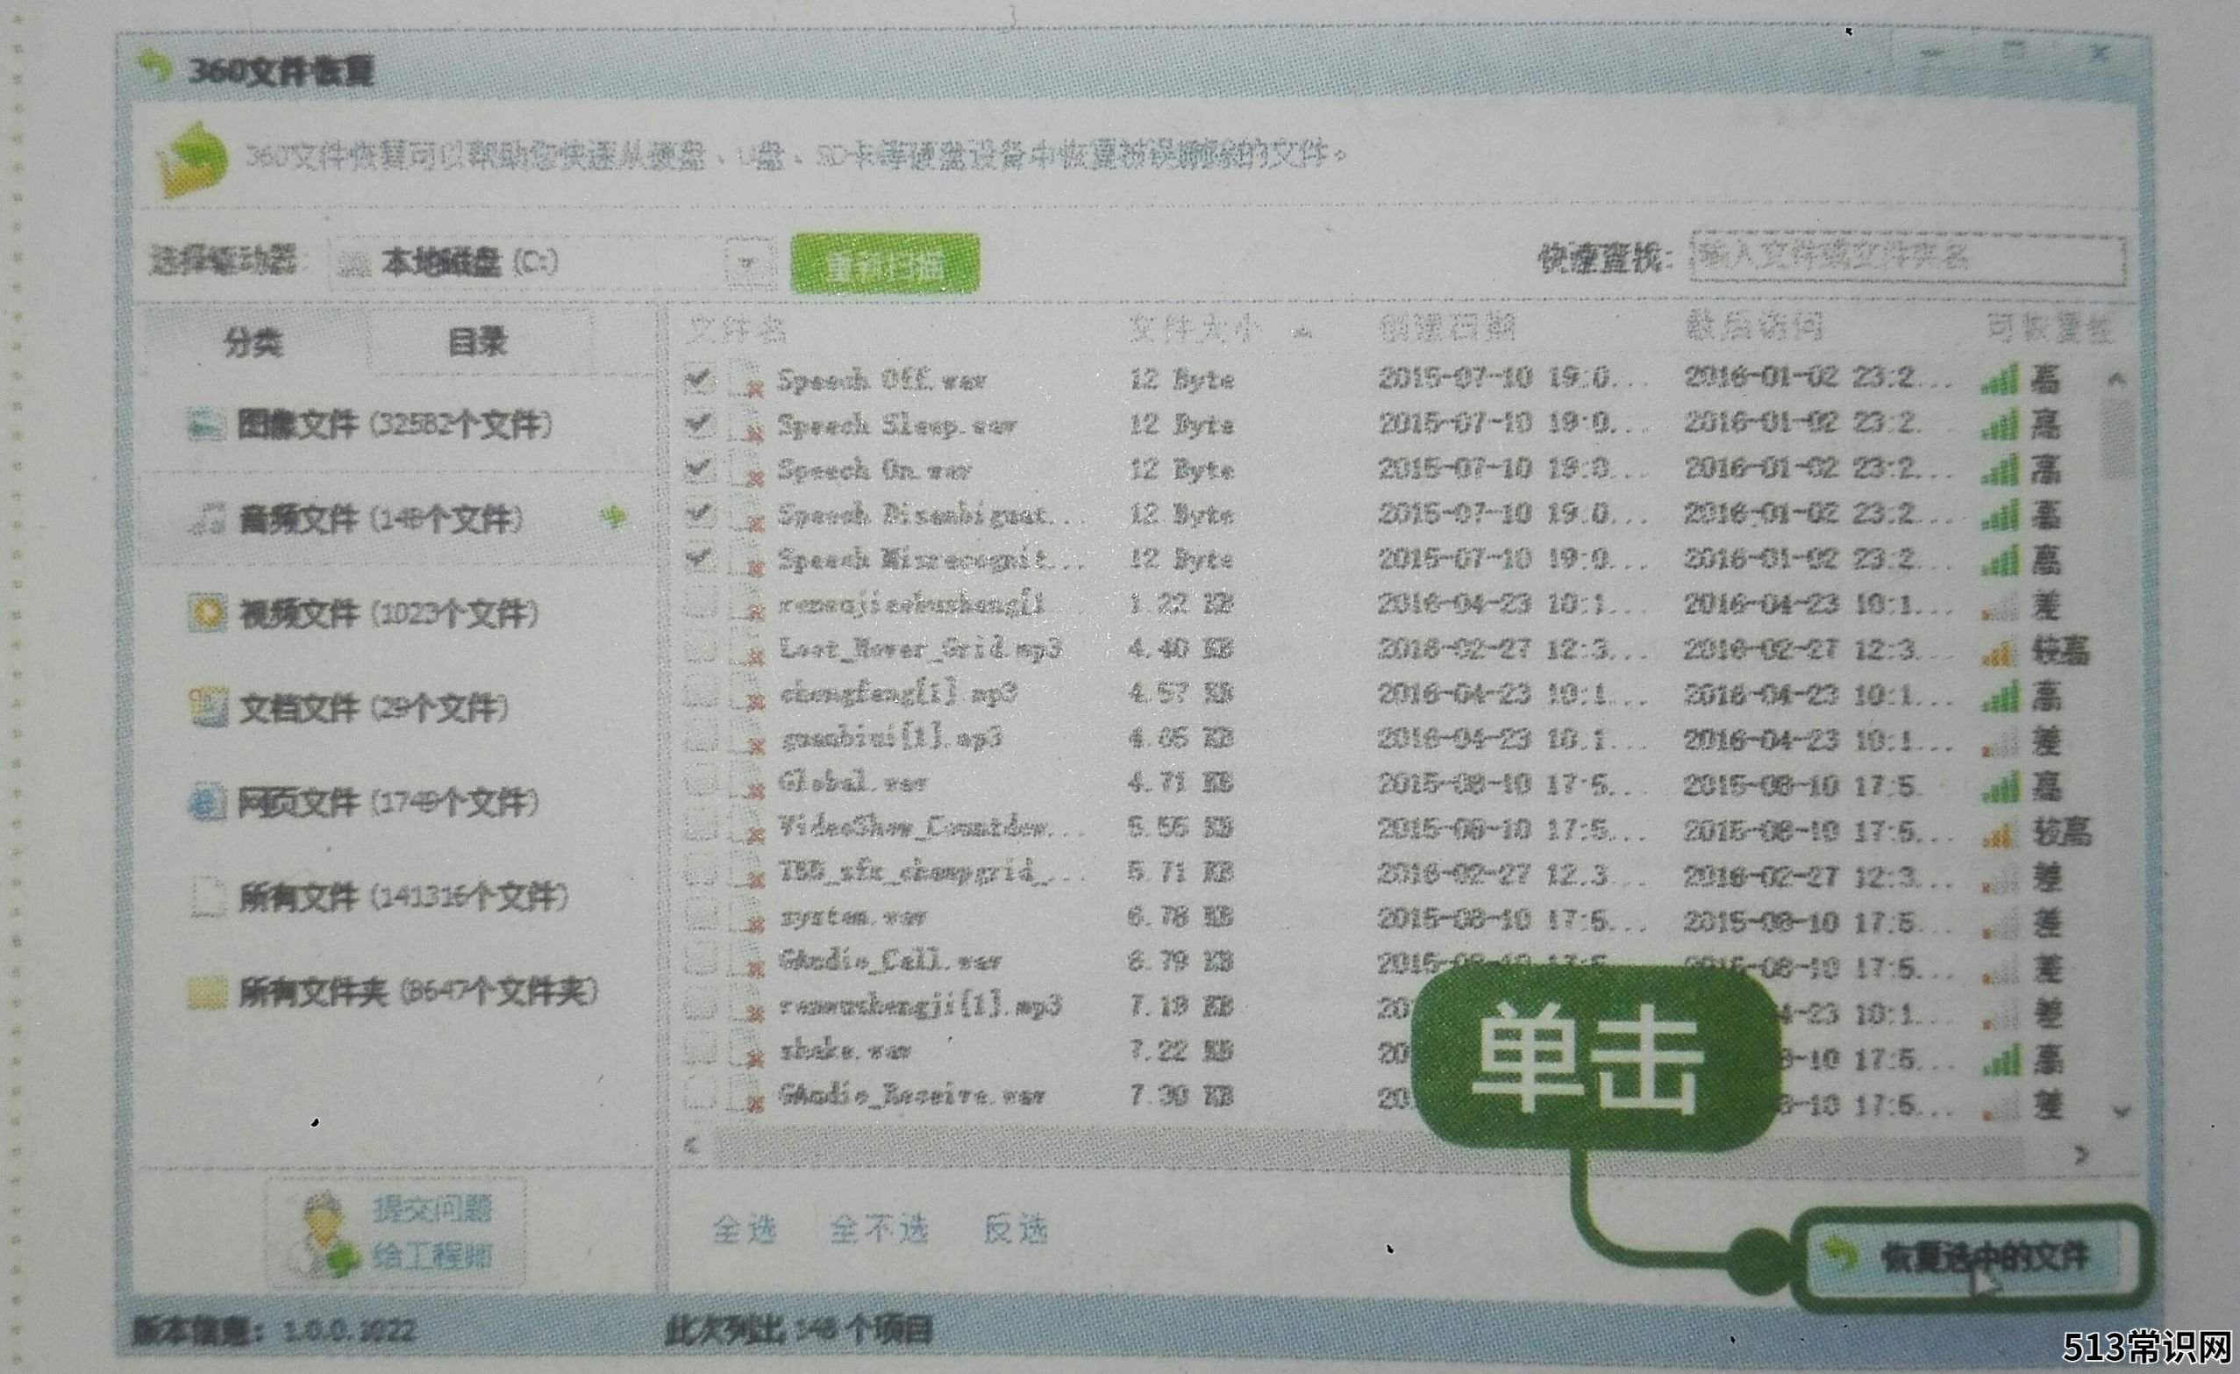This screenshot has width=2240, height=1374.
Task: Click the document icon beside 文档文件
Action: coord(207,707)
